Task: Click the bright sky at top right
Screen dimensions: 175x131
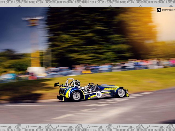Action: click(164, 27)
